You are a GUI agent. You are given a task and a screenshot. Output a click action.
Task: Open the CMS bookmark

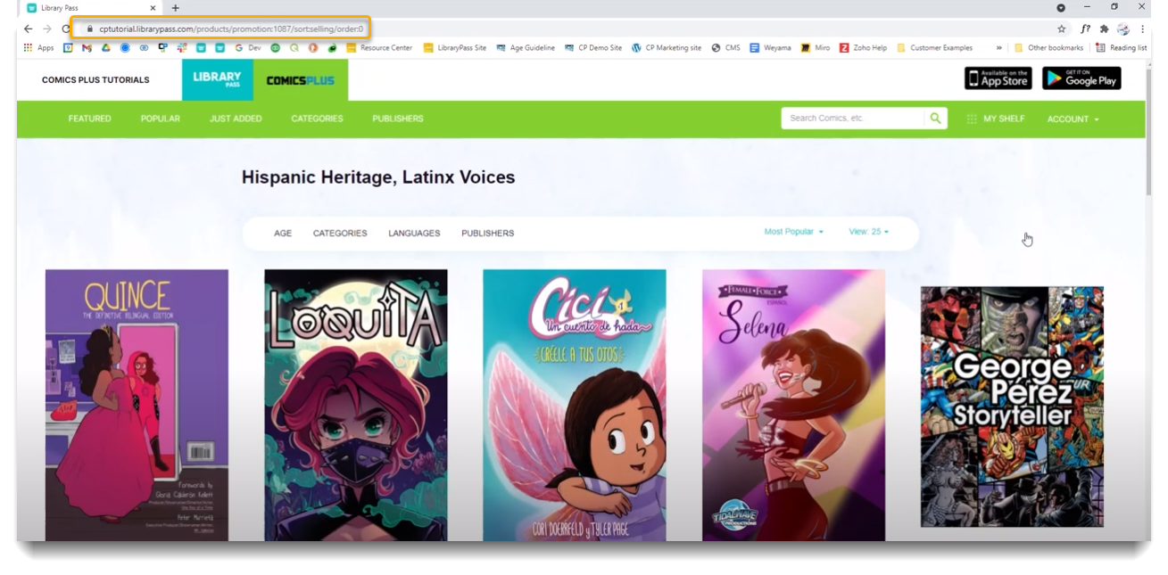pyautogui.click(x=725, y=48)
